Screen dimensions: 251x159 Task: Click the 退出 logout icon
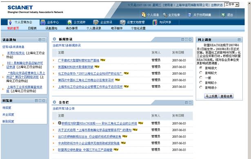coord(223,15)
